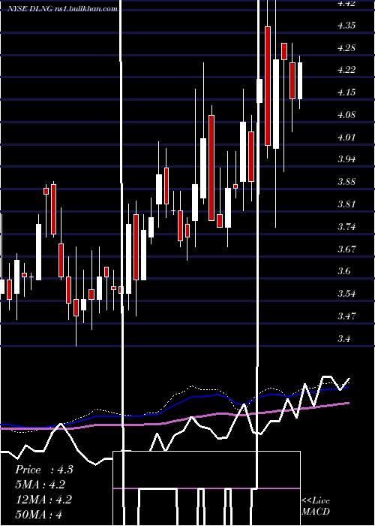Screen dimensions: 375x526
Task: Click the 3.88 price axis label
Action: coord(346,182)
